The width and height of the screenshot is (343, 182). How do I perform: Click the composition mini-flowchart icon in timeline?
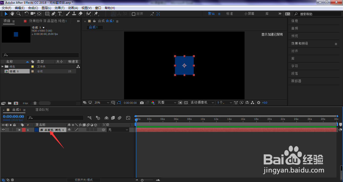pos(90,118)
